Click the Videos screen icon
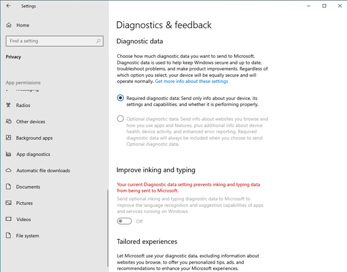347x272 pixels. [8, 219]
